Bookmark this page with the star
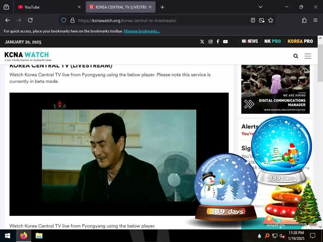Screen dimensions: 323x242 click(x=271, y=20)
